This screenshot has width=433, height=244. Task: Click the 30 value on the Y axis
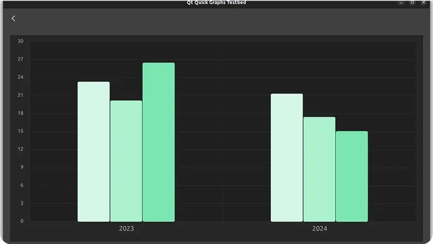tap(20, 41)
